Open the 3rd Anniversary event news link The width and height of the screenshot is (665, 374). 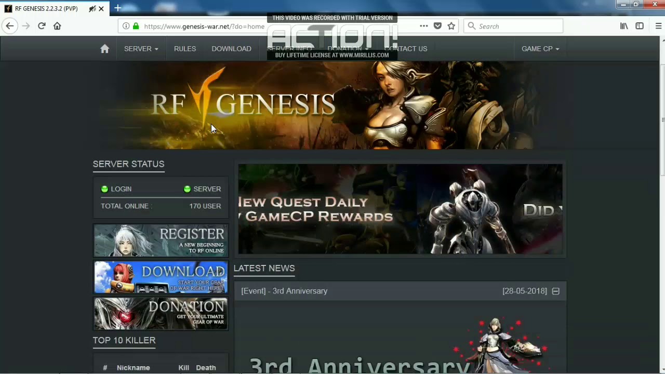tap(284, 291)
